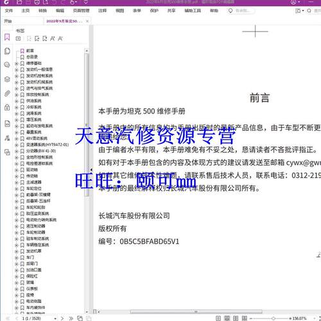Expand the 维修基础 bookmark node
This screenshot has width=321, height=321.
[17, 64]
